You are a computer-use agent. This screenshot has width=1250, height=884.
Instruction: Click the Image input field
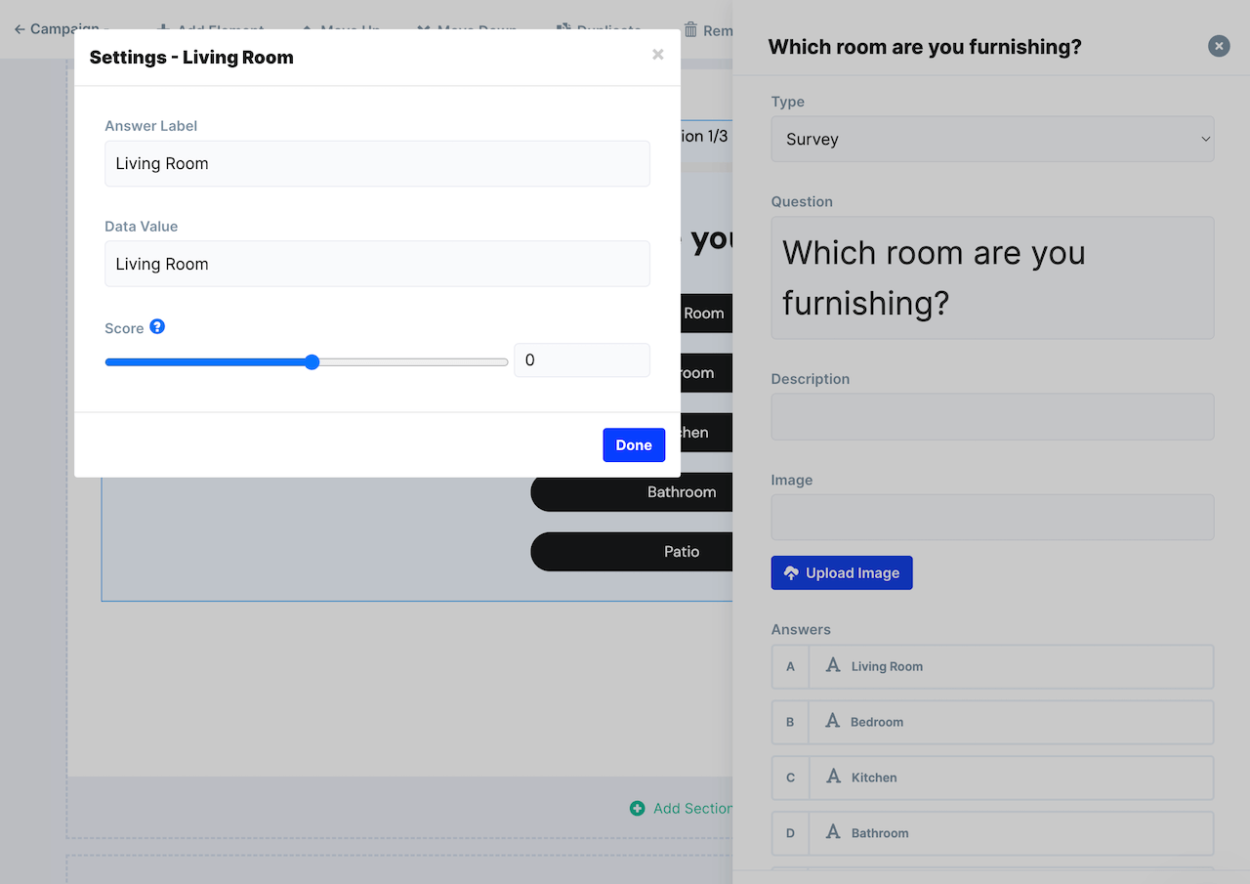(992, 517)
